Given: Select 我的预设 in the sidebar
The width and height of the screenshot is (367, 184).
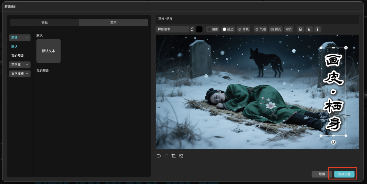Looking at the screenshot, I should coord(17,56).
